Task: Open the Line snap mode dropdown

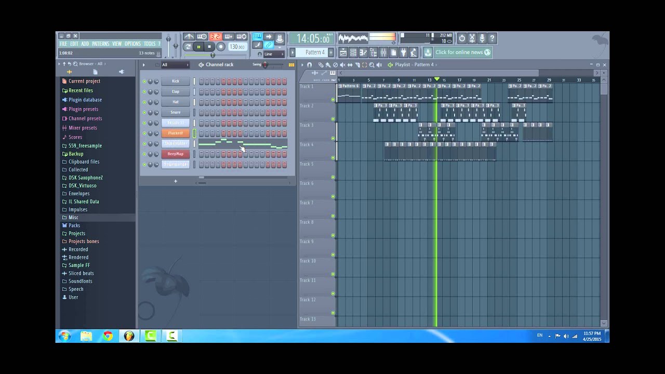Action: pos(273,54)
